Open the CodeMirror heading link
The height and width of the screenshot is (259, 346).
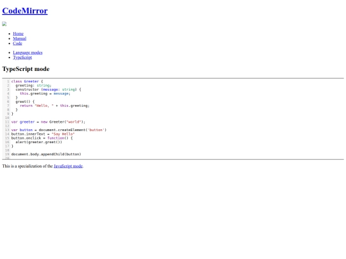coord(25,11)
